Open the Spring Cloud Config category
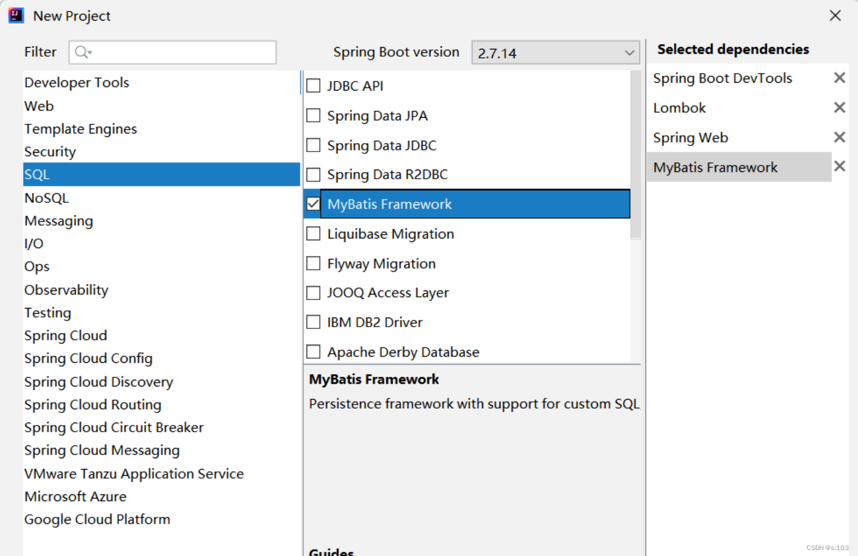The image size is (858, 556). point(161,359)
